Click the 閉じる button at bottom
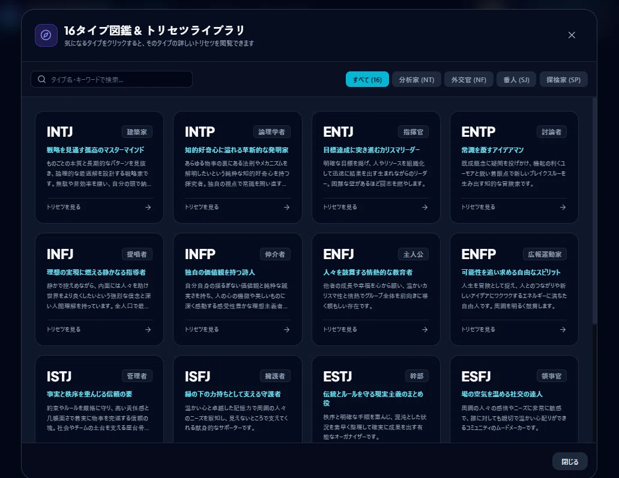Screen dimensions: 619x478 tap(570, 461)
